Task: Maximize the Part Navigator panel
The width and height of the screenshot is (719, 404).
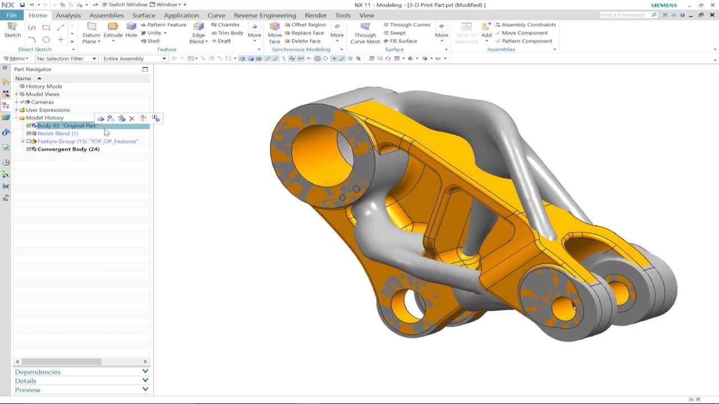Action: tap(145, 69)
